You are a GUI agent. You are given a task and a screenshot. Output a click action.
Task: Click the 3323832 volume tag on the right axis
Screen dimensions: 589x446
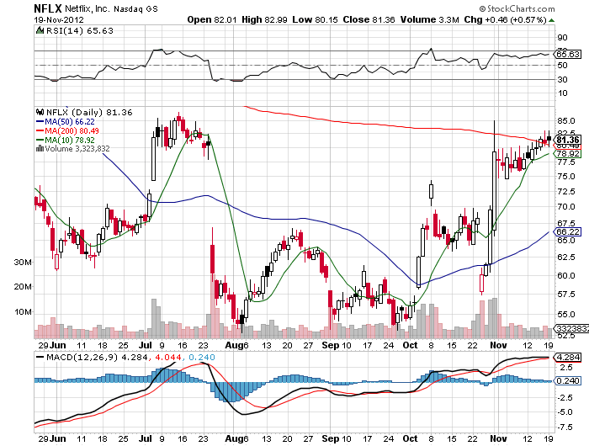pos(572,328)
